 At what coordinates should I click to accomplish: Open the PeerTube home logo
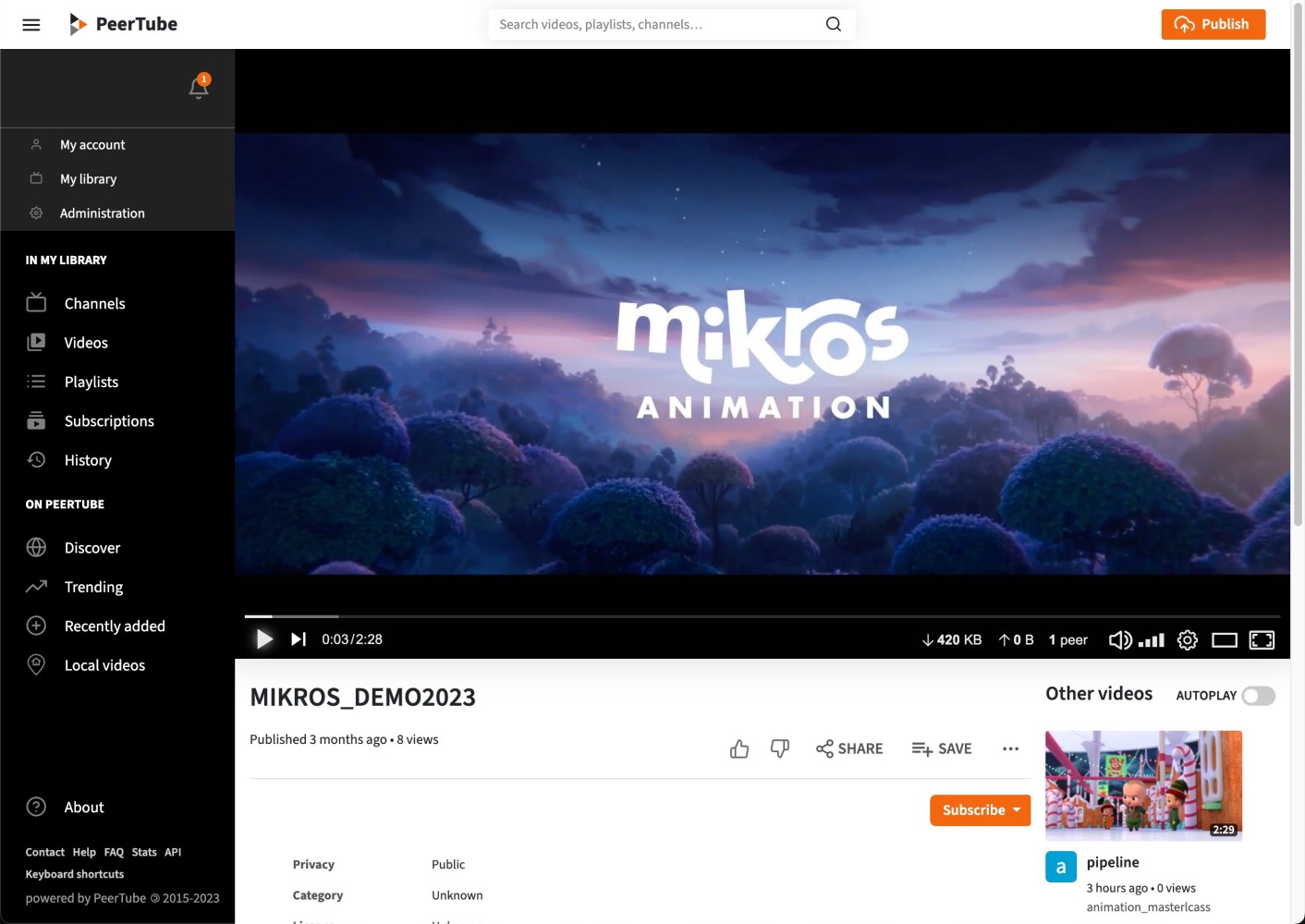pyautogui.click(x=123, y=24)
